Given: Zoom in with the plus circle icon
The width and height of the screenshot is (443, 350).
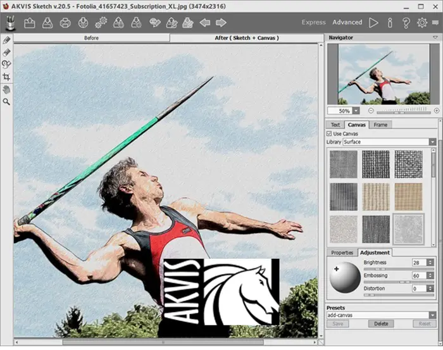Looking at the screenshot, I should pyautogui.click(x=437, y=111).
